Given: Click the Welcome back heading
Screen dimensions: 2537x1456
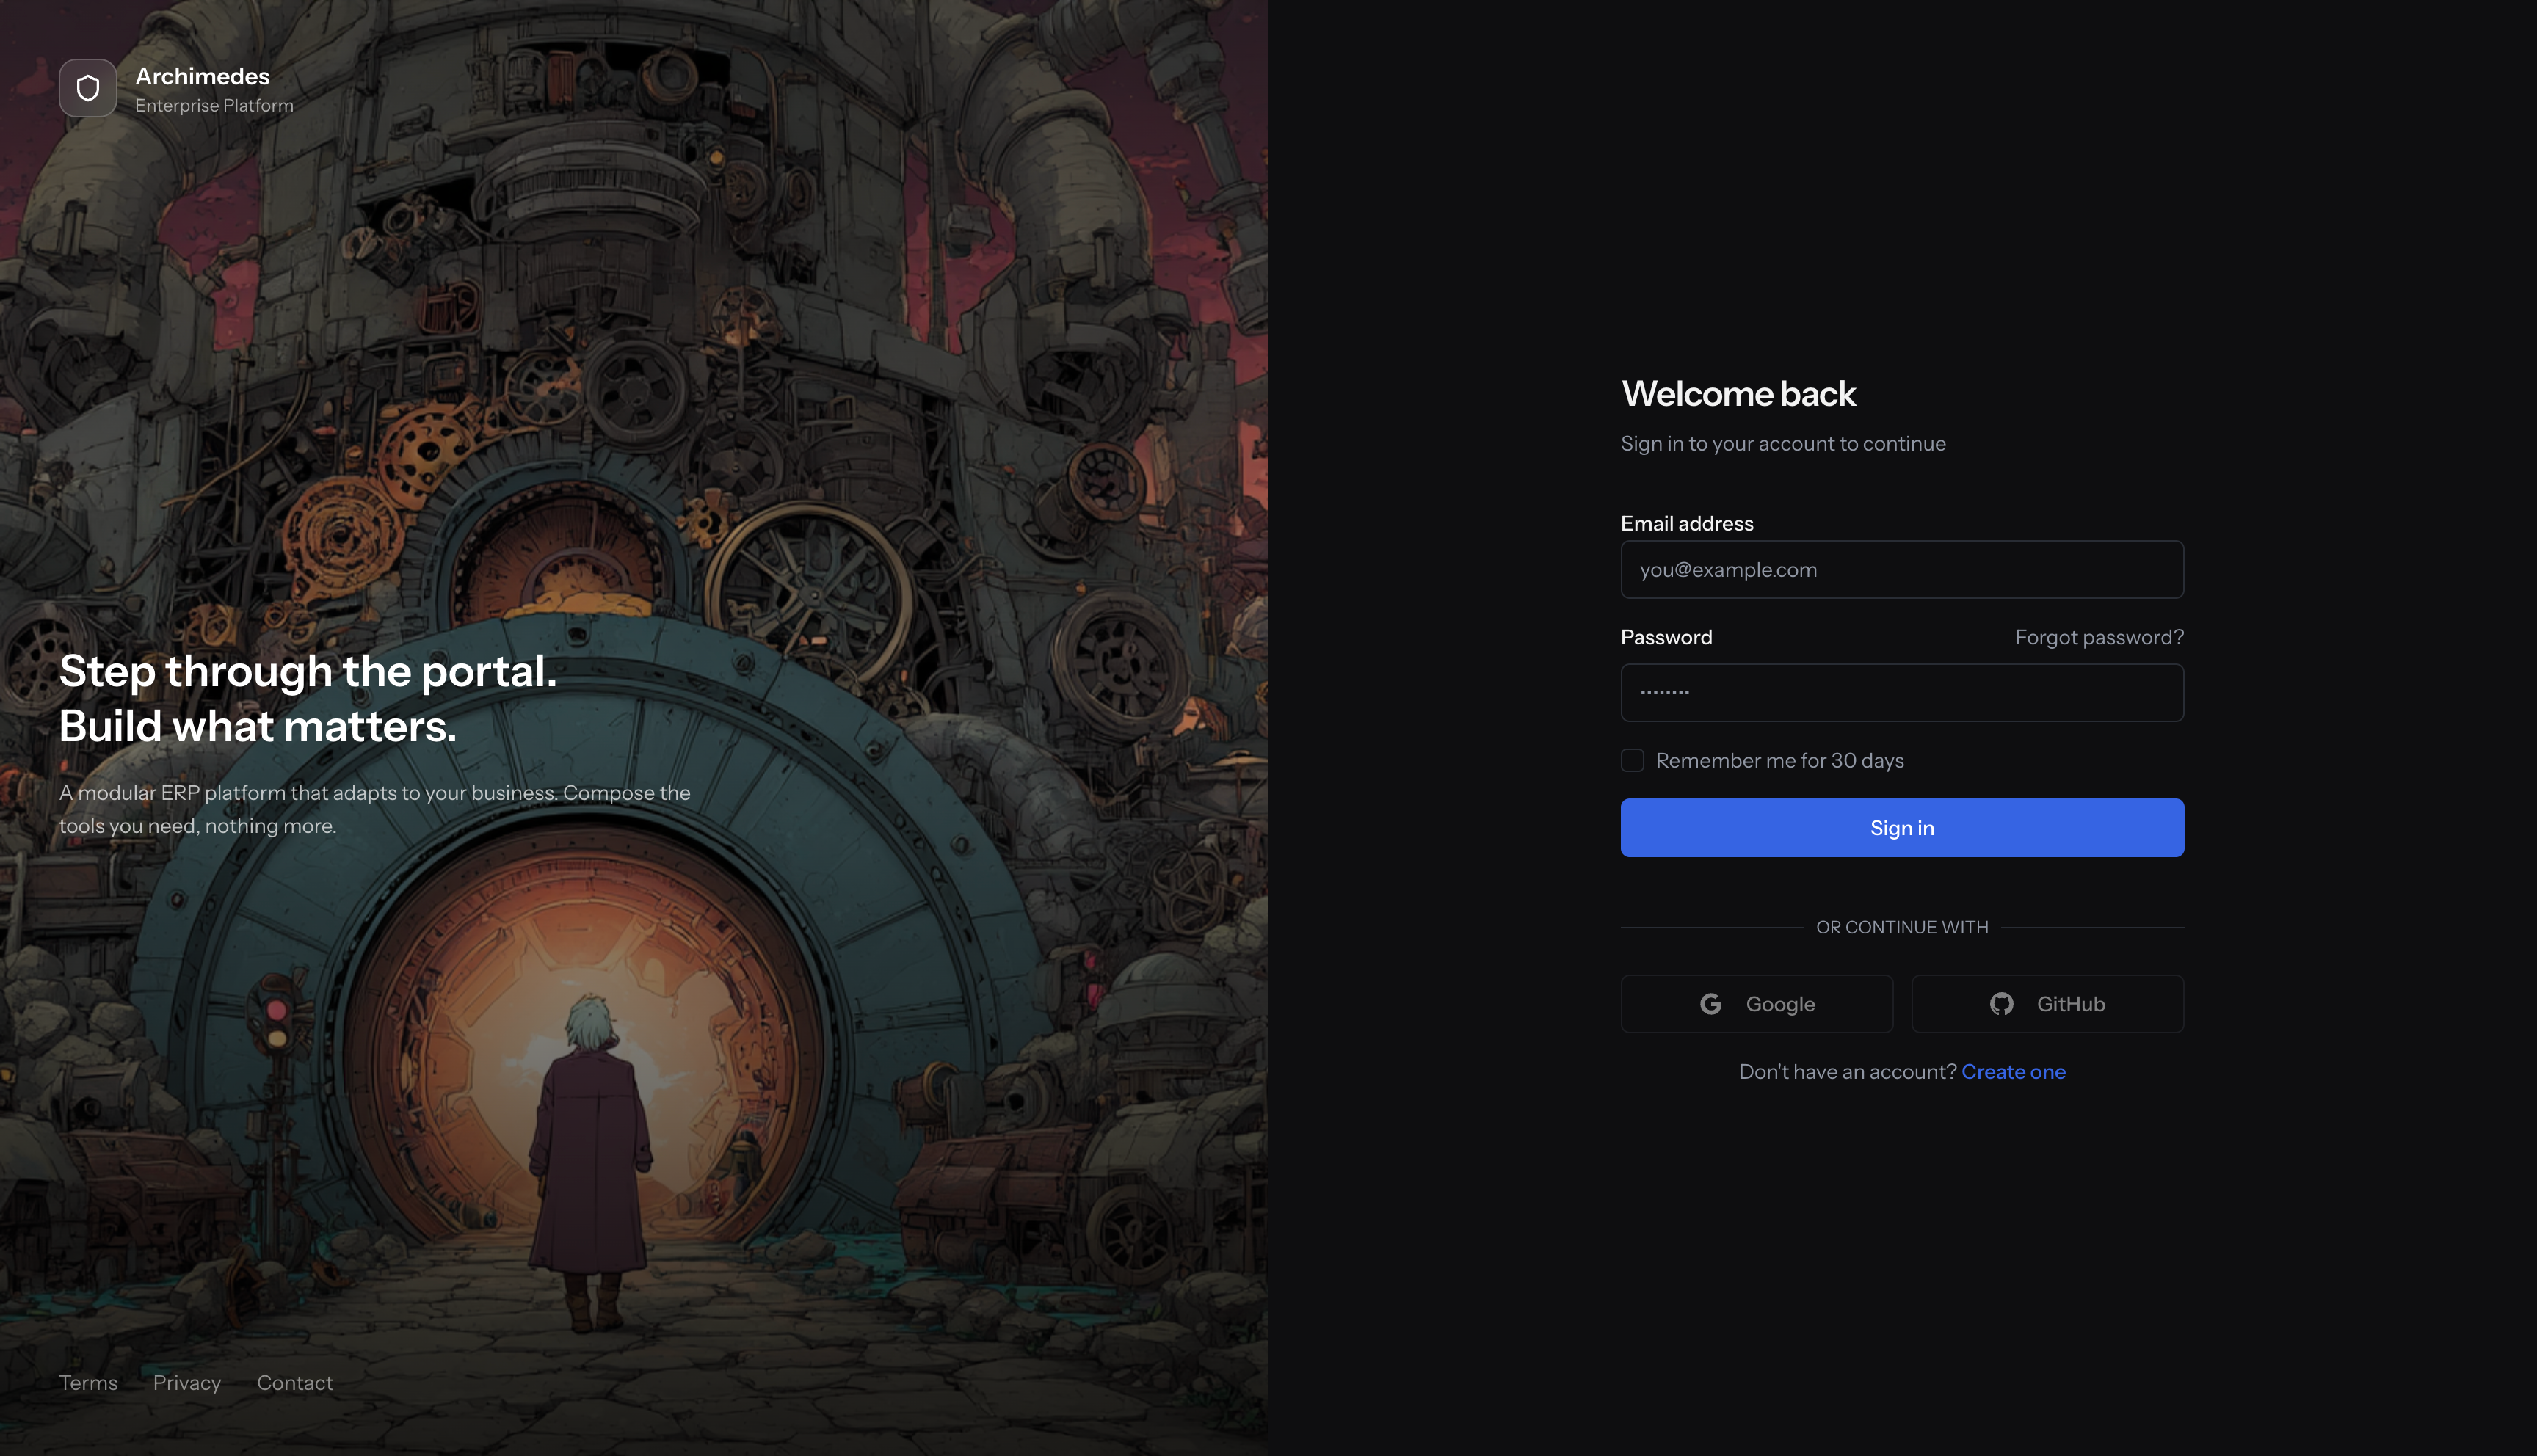Looking at the screenshot, I should 1738,394.
